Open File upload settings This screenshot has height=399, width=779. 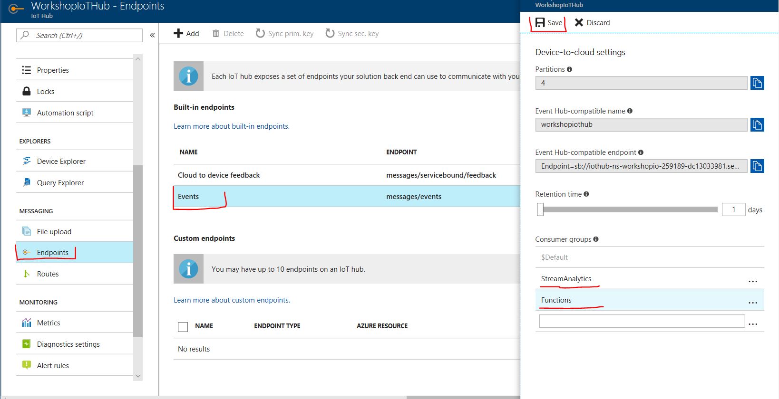pyautogui.click(x=75, y=231)
